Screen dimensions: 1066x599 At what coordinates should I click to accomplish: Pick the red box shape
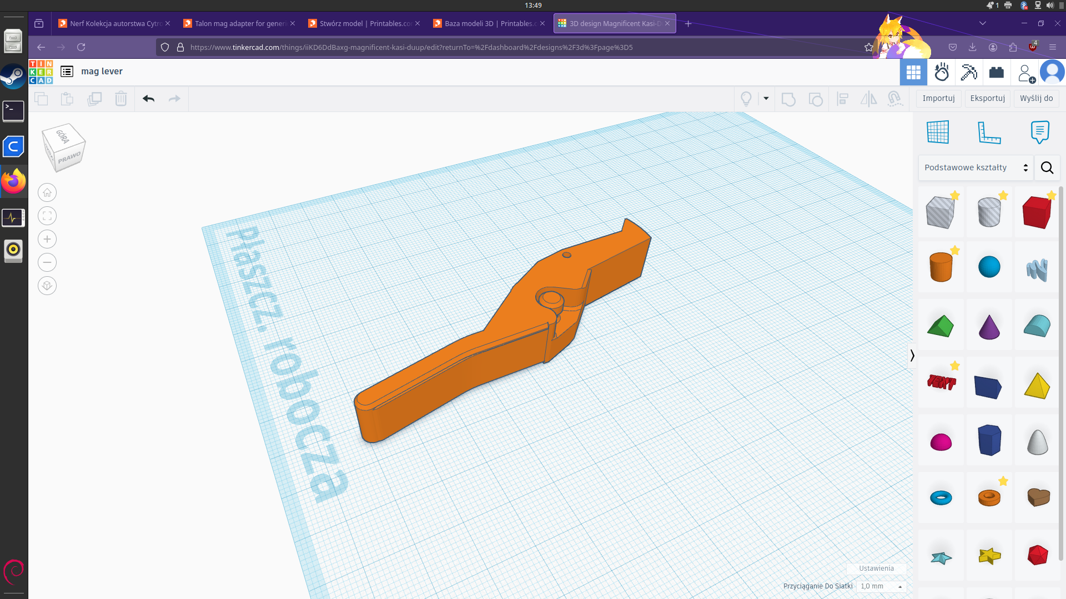coord(1037,211)
